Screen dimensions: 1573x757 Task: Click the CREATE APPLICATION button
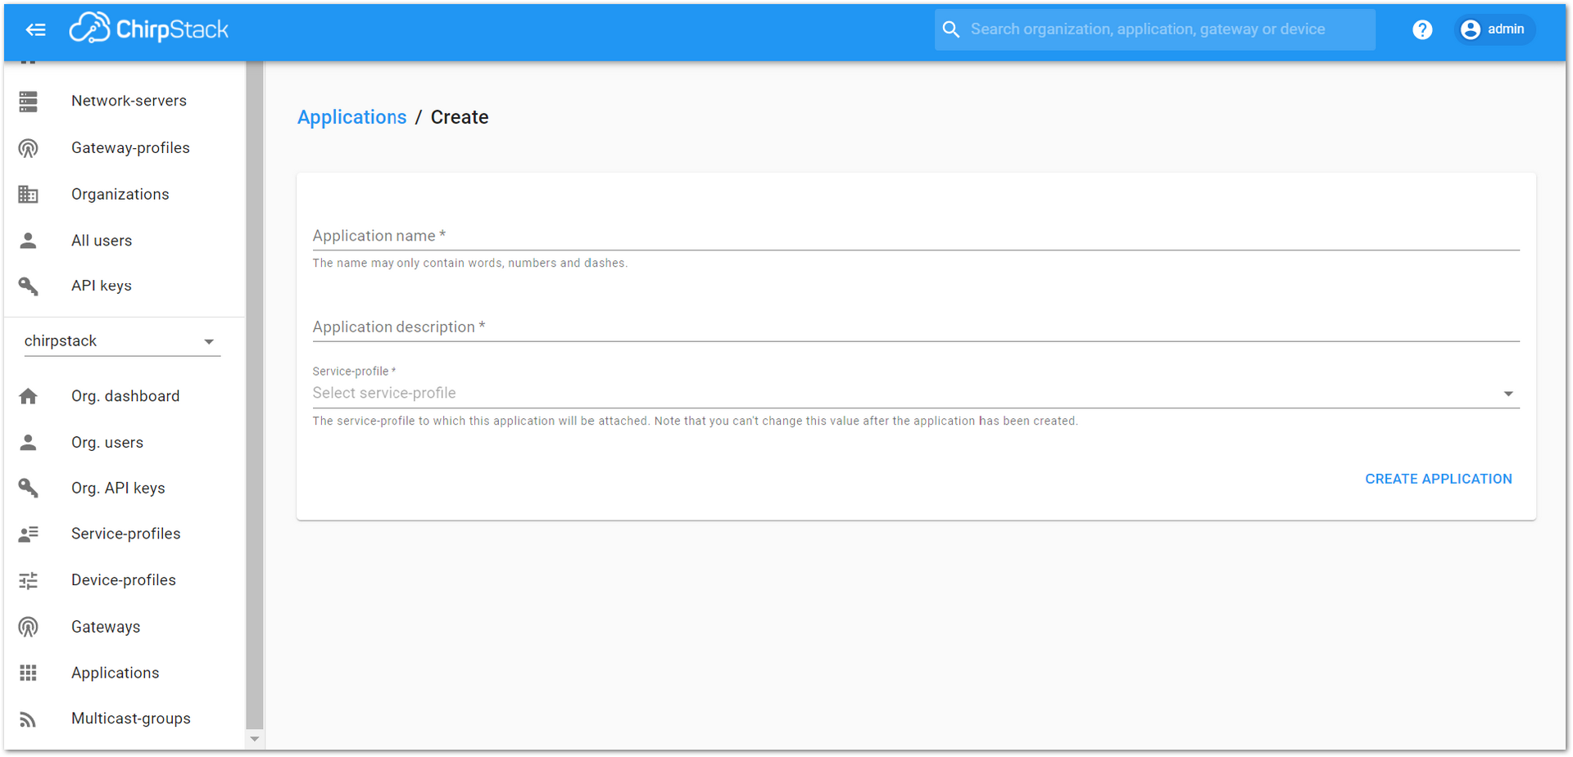click(x=1439, y=479)
